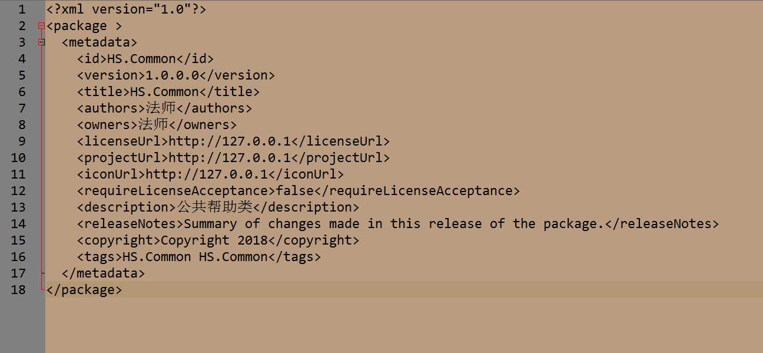Click the closing package tag
Screen dimensions: 763x353
click(84, 290)
